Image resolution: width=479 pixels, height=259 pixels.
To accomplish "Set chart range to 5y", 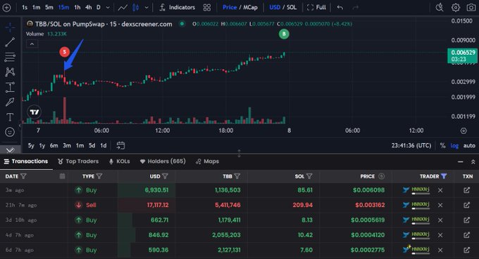I will [x=31, y=145].
